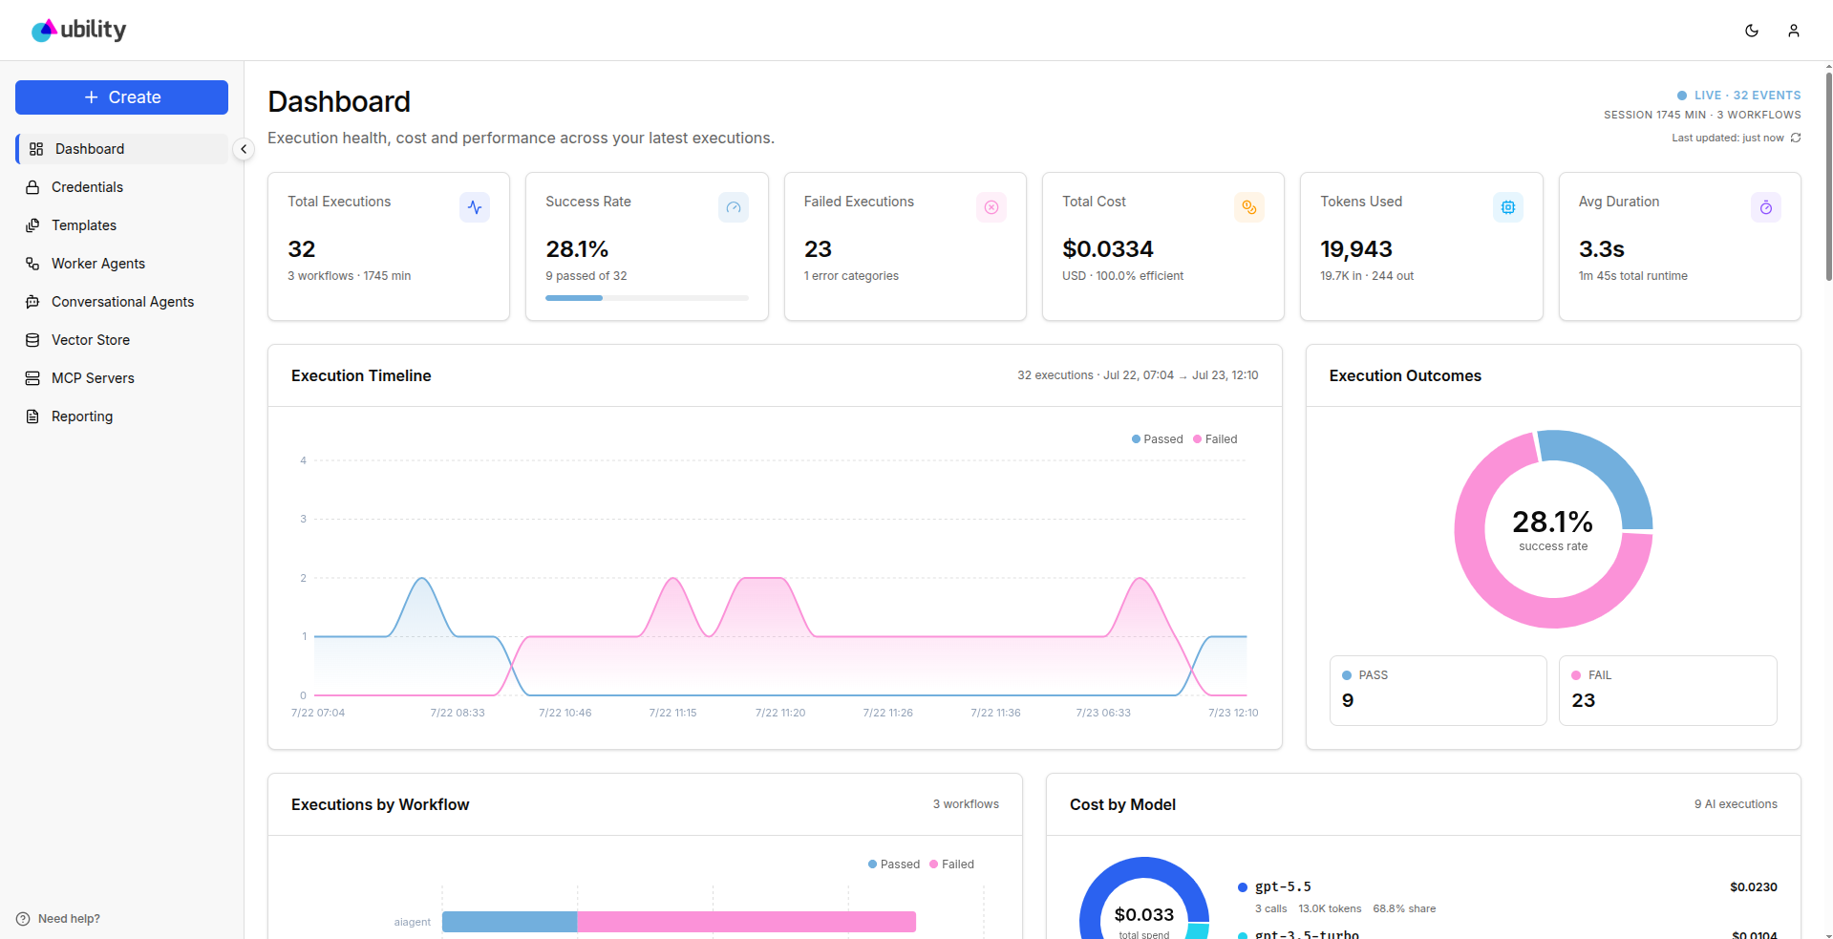Image resolution: width=1833 pixels, height=939 pixels.
Task: Open Dashboard in the sidebar
Action: pyautogui.click(x=121, y=149)
